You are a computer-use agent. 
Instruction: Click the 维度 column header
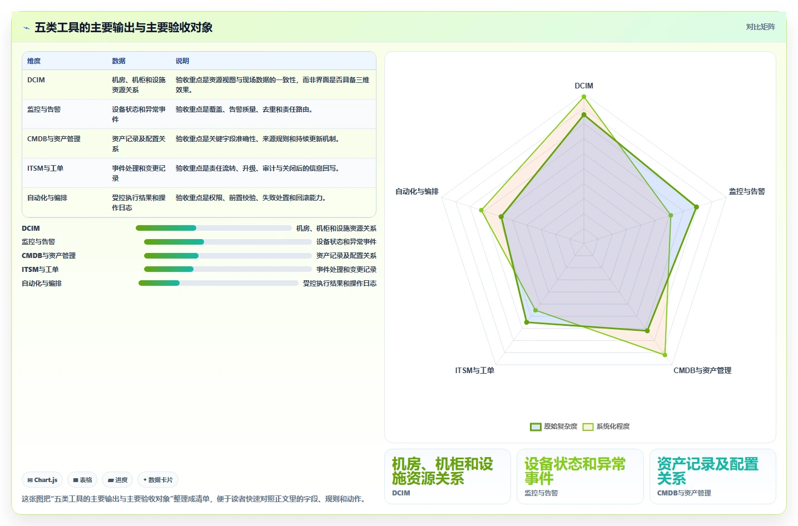(x=34, y=61)
